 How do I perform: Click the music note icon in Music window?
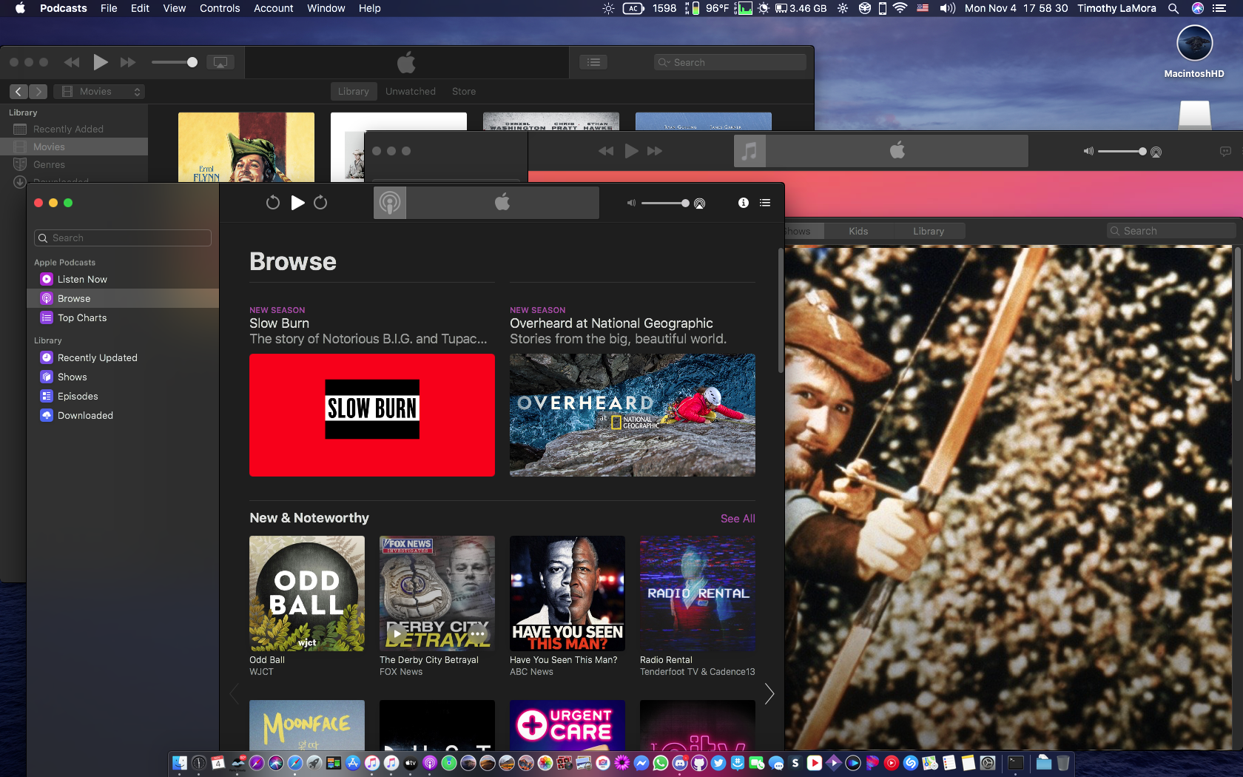click(749, 151)
